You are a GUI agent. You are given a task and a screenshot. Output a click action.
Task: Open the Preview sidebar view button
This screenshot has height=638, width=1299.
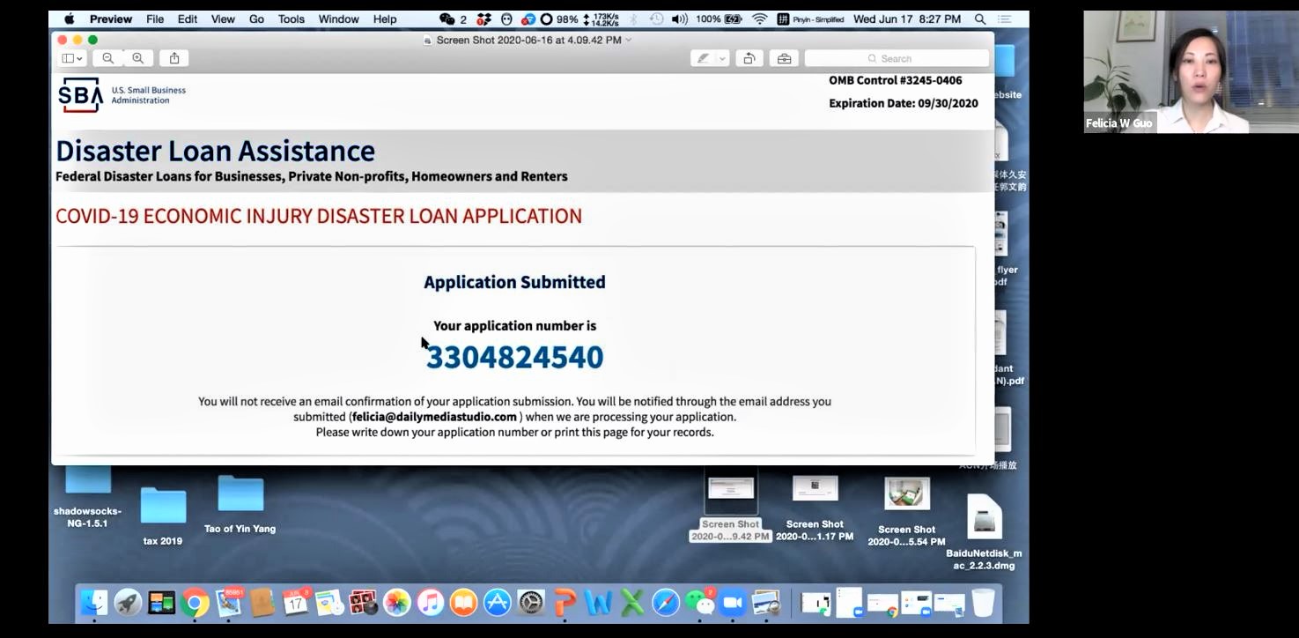72,58
